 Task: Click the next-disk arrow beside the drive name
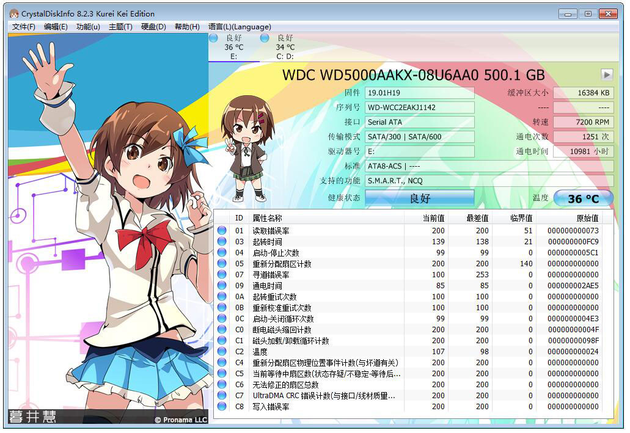pos(606,75)
